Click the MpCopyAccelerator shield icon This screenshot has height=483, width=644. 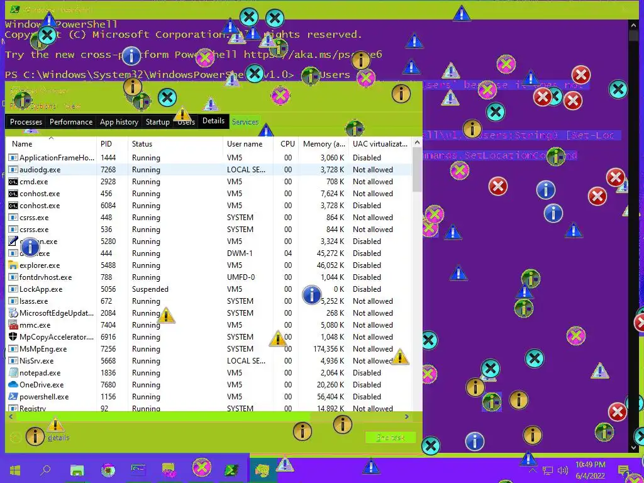(13, 337)
